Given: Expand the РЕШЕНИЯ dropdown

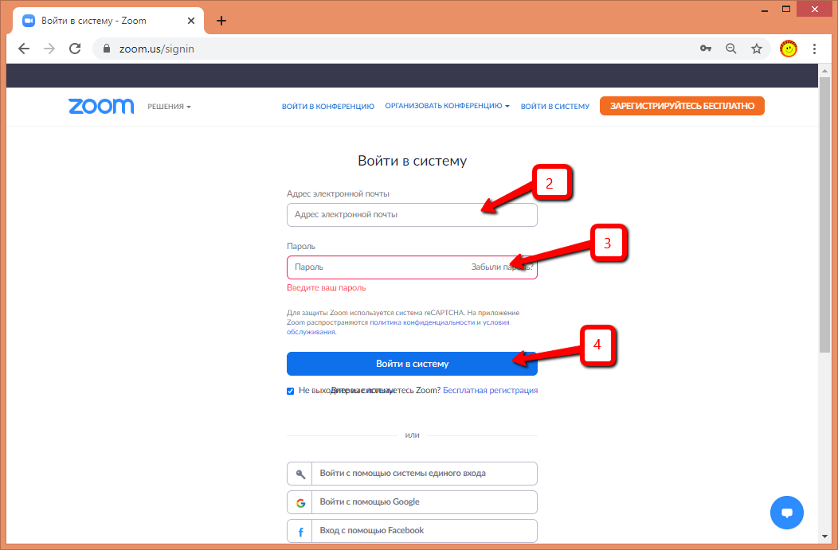Looking at the screenshot, I should (169, 107).
